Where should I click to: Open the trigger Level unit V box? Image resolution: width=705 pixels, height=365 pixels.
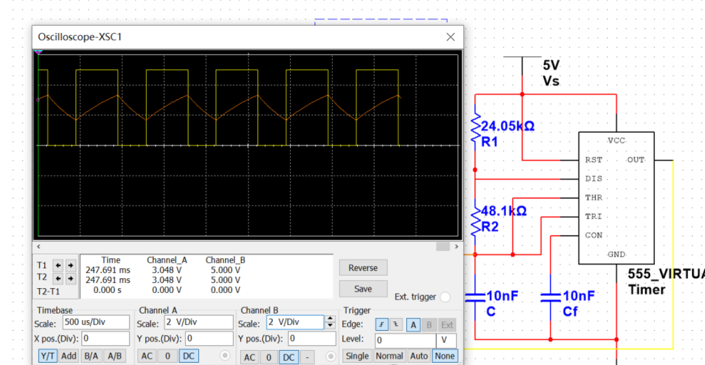coord(446,340)
